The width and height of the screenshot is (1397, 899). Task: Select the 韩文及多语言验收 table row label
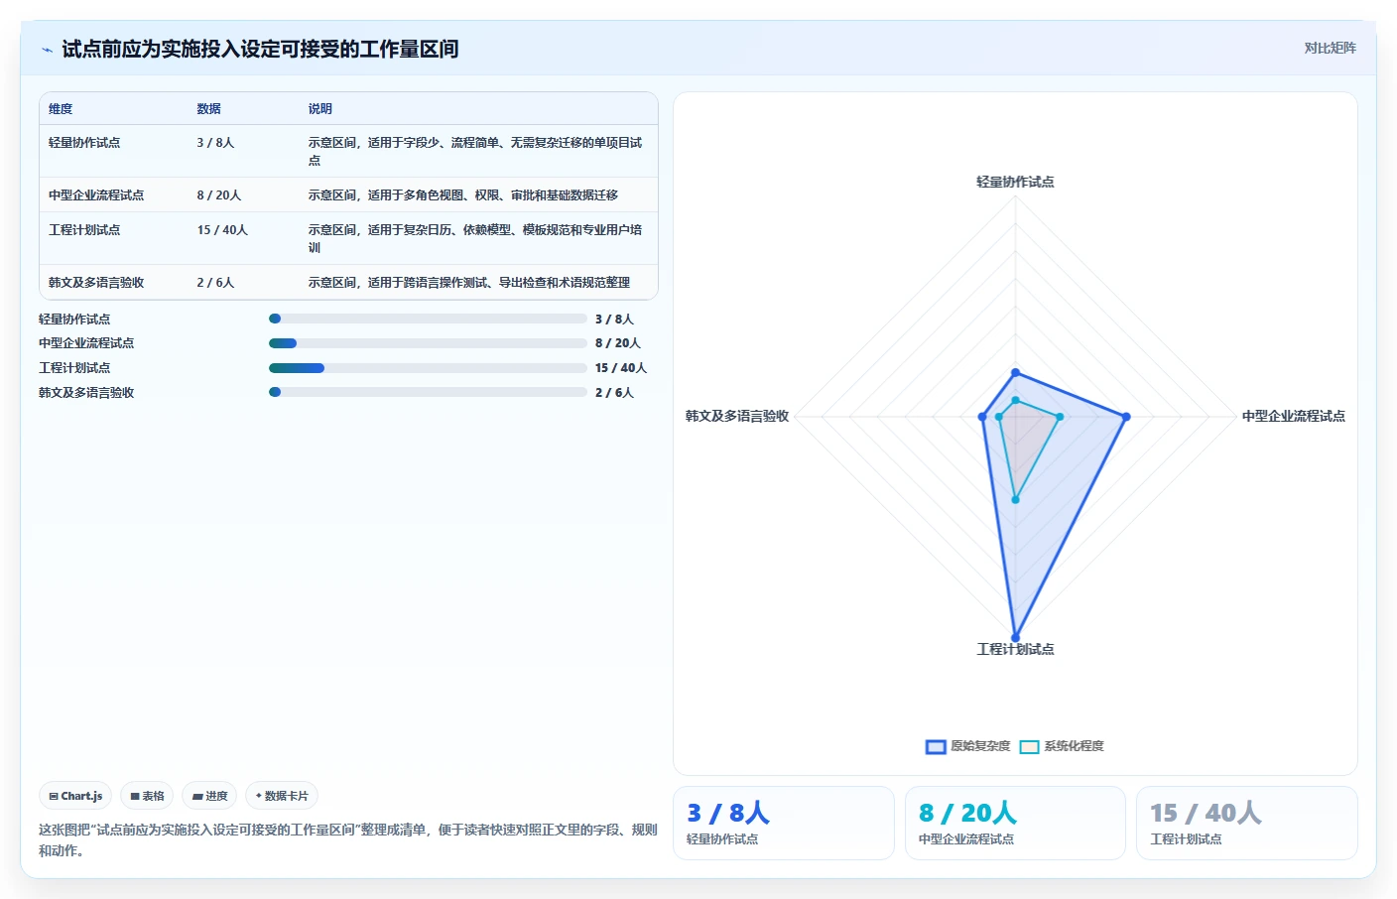96,283
